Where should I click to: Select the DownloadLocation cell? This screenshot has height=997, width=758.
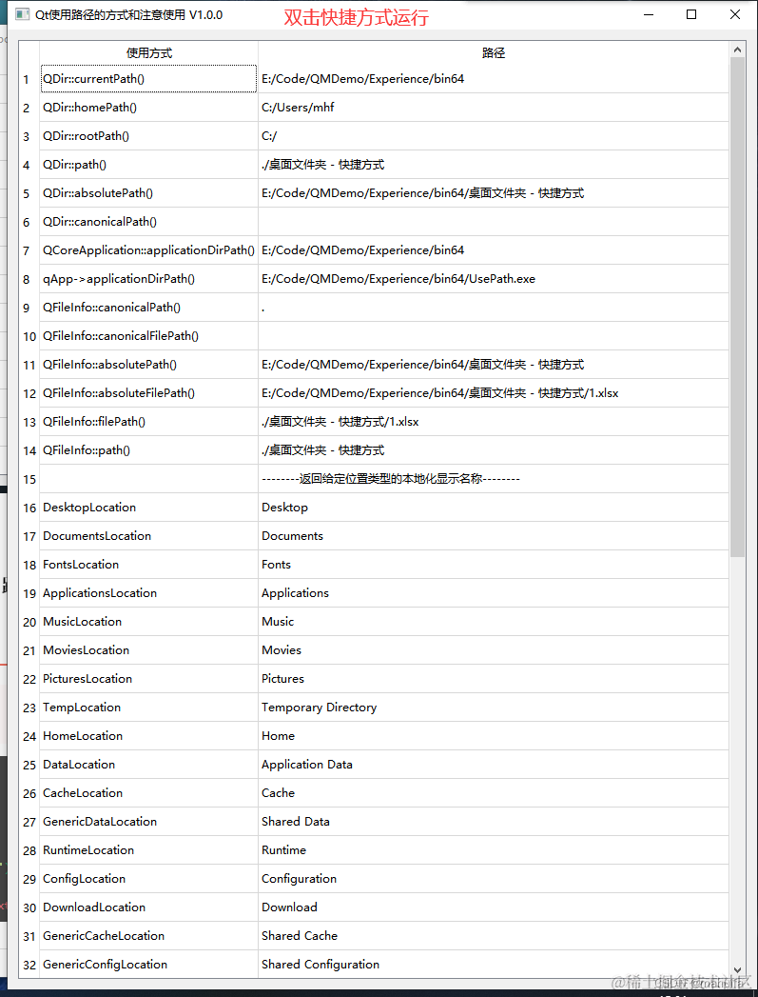[x=148, y=907]
